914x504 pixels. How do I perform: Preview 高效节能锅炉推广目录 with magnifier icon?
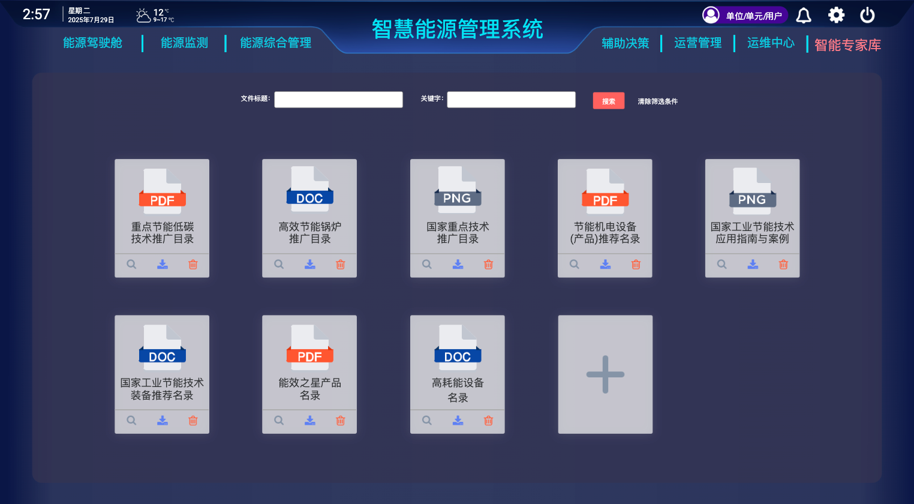(279, 264)
